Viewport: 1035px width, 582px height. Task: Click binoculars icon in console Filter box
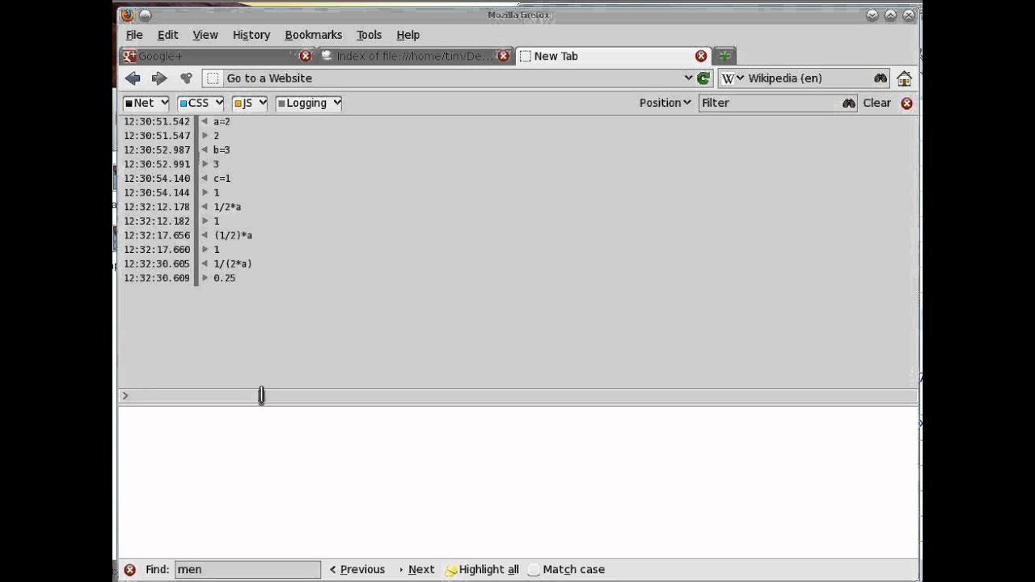[848, 103]
